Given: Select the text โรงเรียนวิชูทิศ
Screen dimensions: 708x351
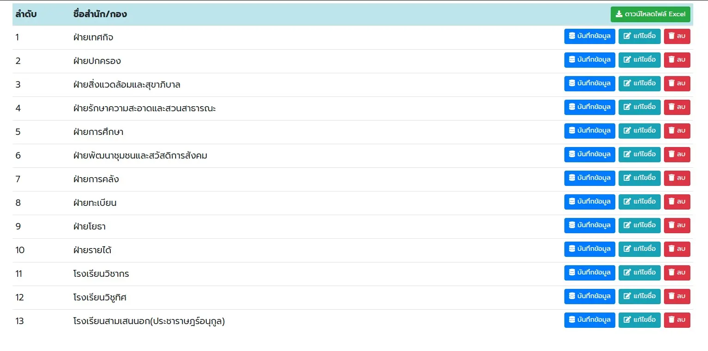Looking at the screenshot, I should (x=100, y=298).
